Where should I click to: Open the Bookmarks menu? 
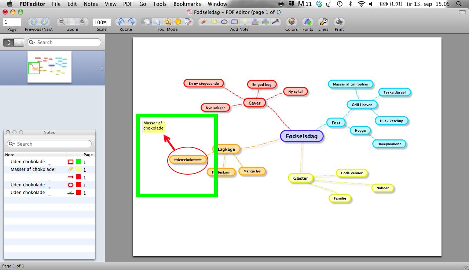[187, 4]
